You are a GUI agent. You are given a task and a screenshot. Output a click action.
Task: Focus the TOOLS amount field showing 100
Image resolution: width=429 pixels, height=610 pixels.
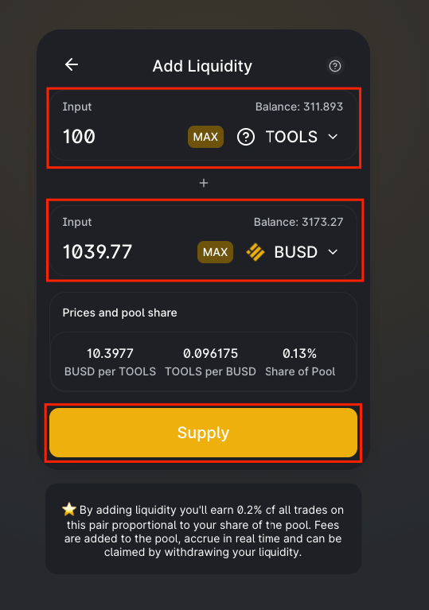coord(121,137)
